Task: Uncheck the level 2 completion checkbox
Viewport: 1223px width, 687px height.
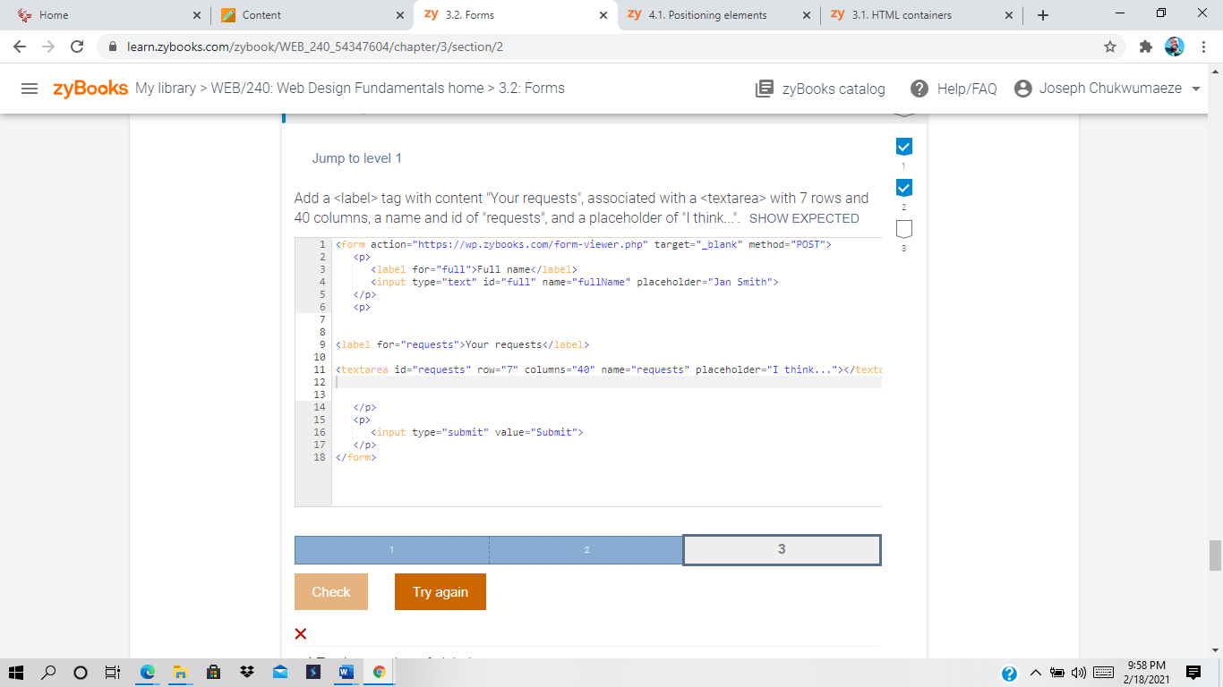Action: (904, 188)
